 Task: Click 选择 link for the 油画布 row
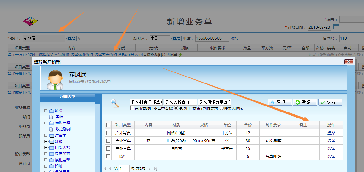coord(331,149)
